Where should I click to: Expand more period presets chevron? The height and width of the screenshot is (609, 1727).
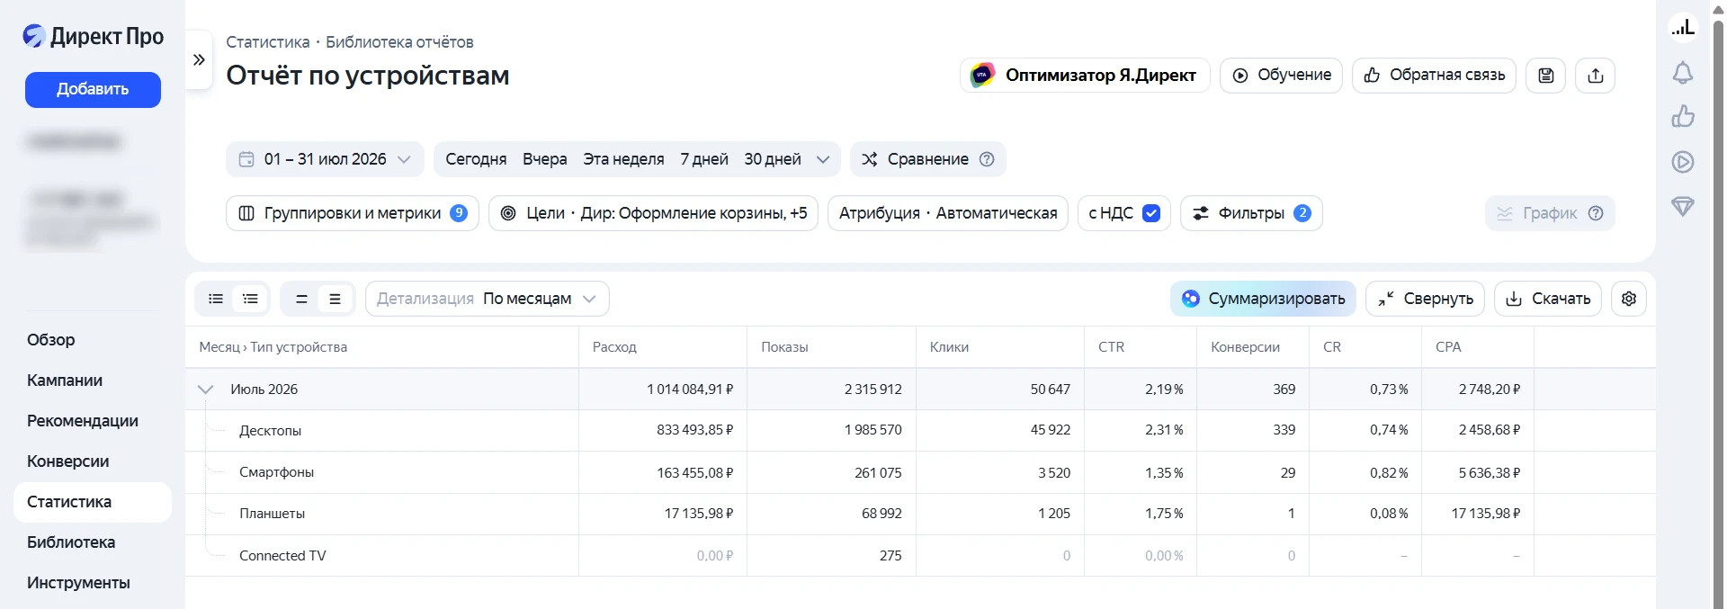822,159
